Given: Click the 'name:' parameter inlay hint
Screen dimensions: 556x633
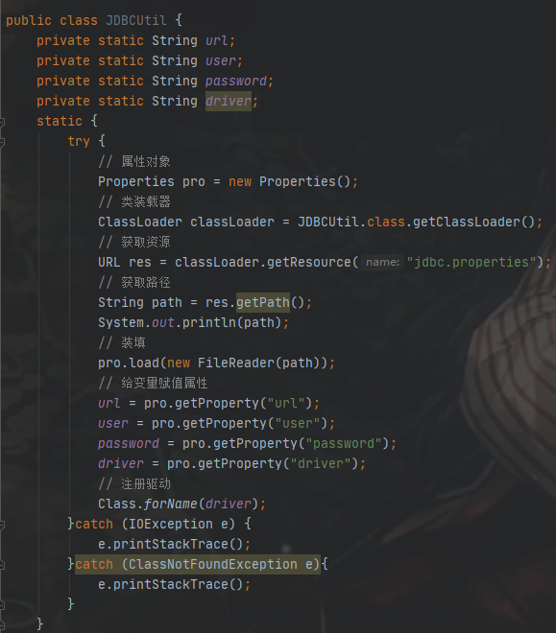Looking at the screenshot, I should (382, 263).
